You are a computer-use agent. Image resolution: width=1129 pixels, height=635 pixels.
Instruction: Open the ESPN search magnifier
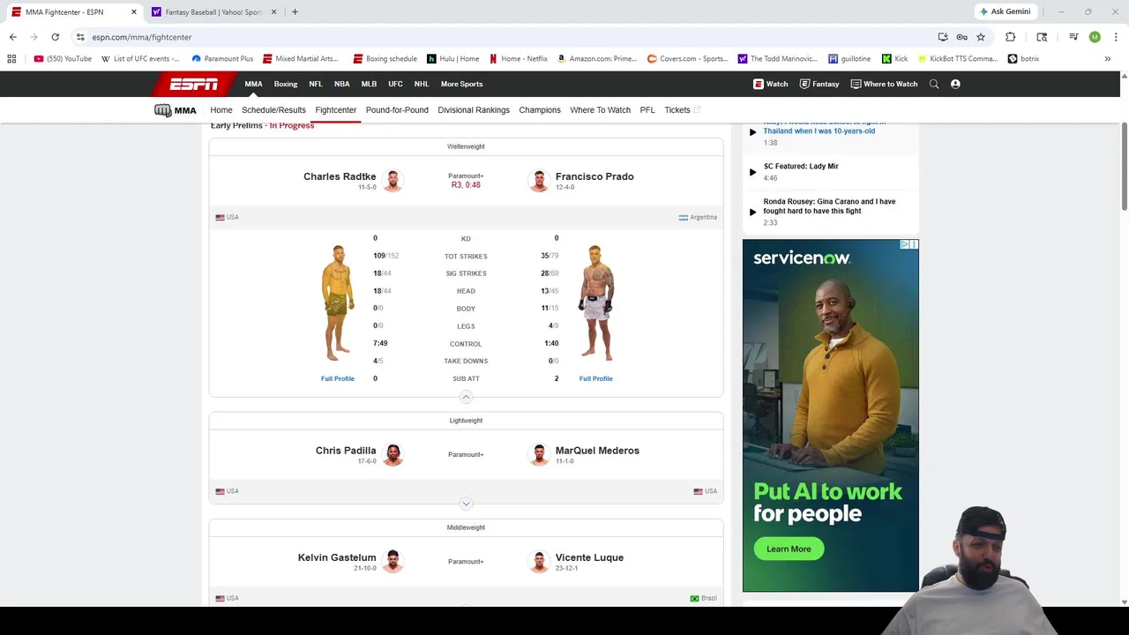click(934, 84)
